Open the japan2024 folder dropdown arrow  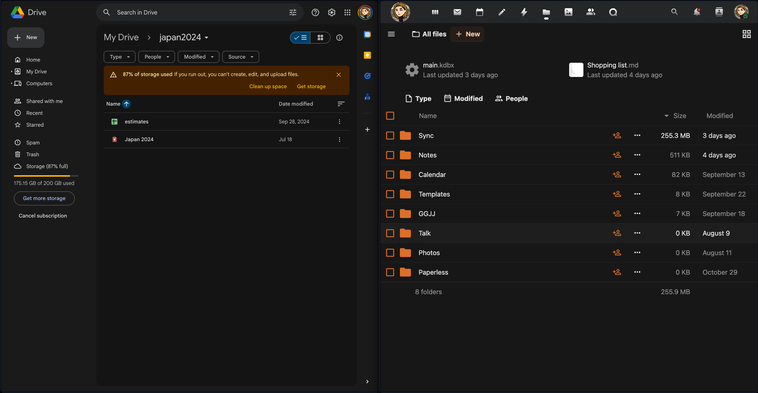tap(207, 38)
